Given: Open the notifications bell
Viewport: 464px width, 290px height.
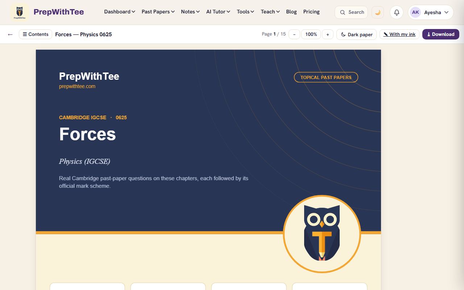Looking at the screenshot, I should pyautogui.click(x=397, y=12).
